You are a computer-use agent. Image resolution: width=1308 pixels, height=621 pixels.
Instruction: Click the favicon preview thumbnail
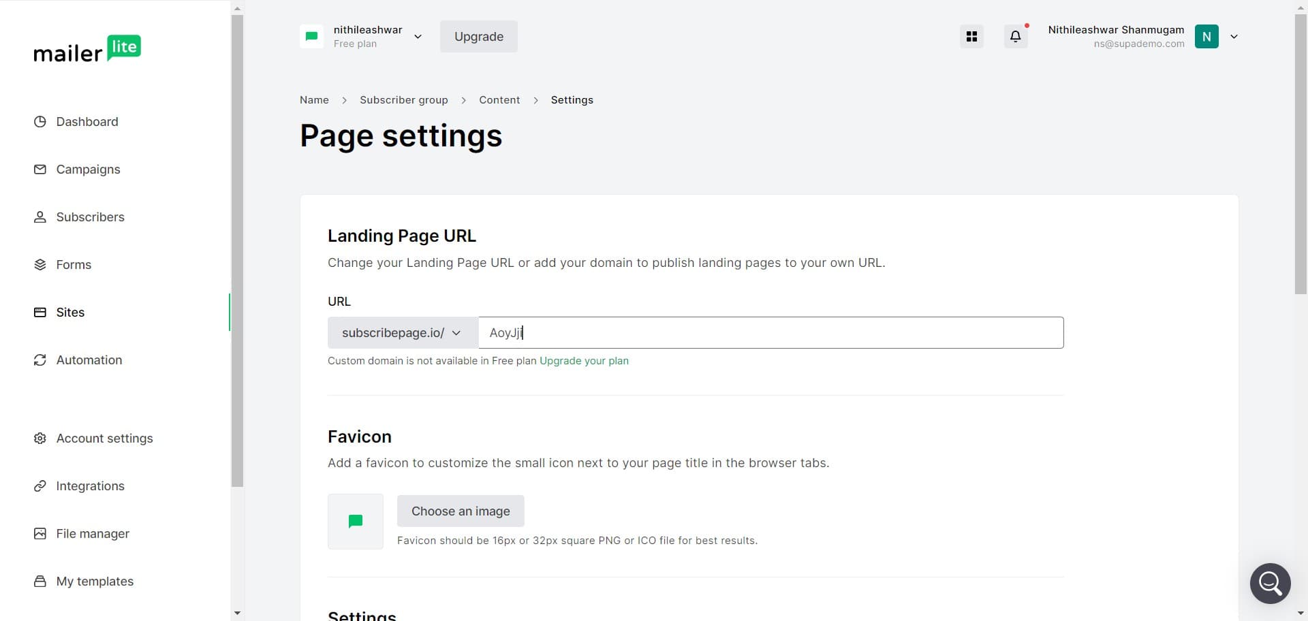[356, 522]
